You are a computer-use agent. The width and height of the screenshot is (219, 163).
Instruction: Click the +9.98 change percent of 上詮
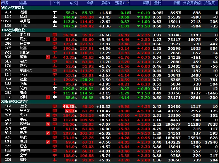point(124,107)
